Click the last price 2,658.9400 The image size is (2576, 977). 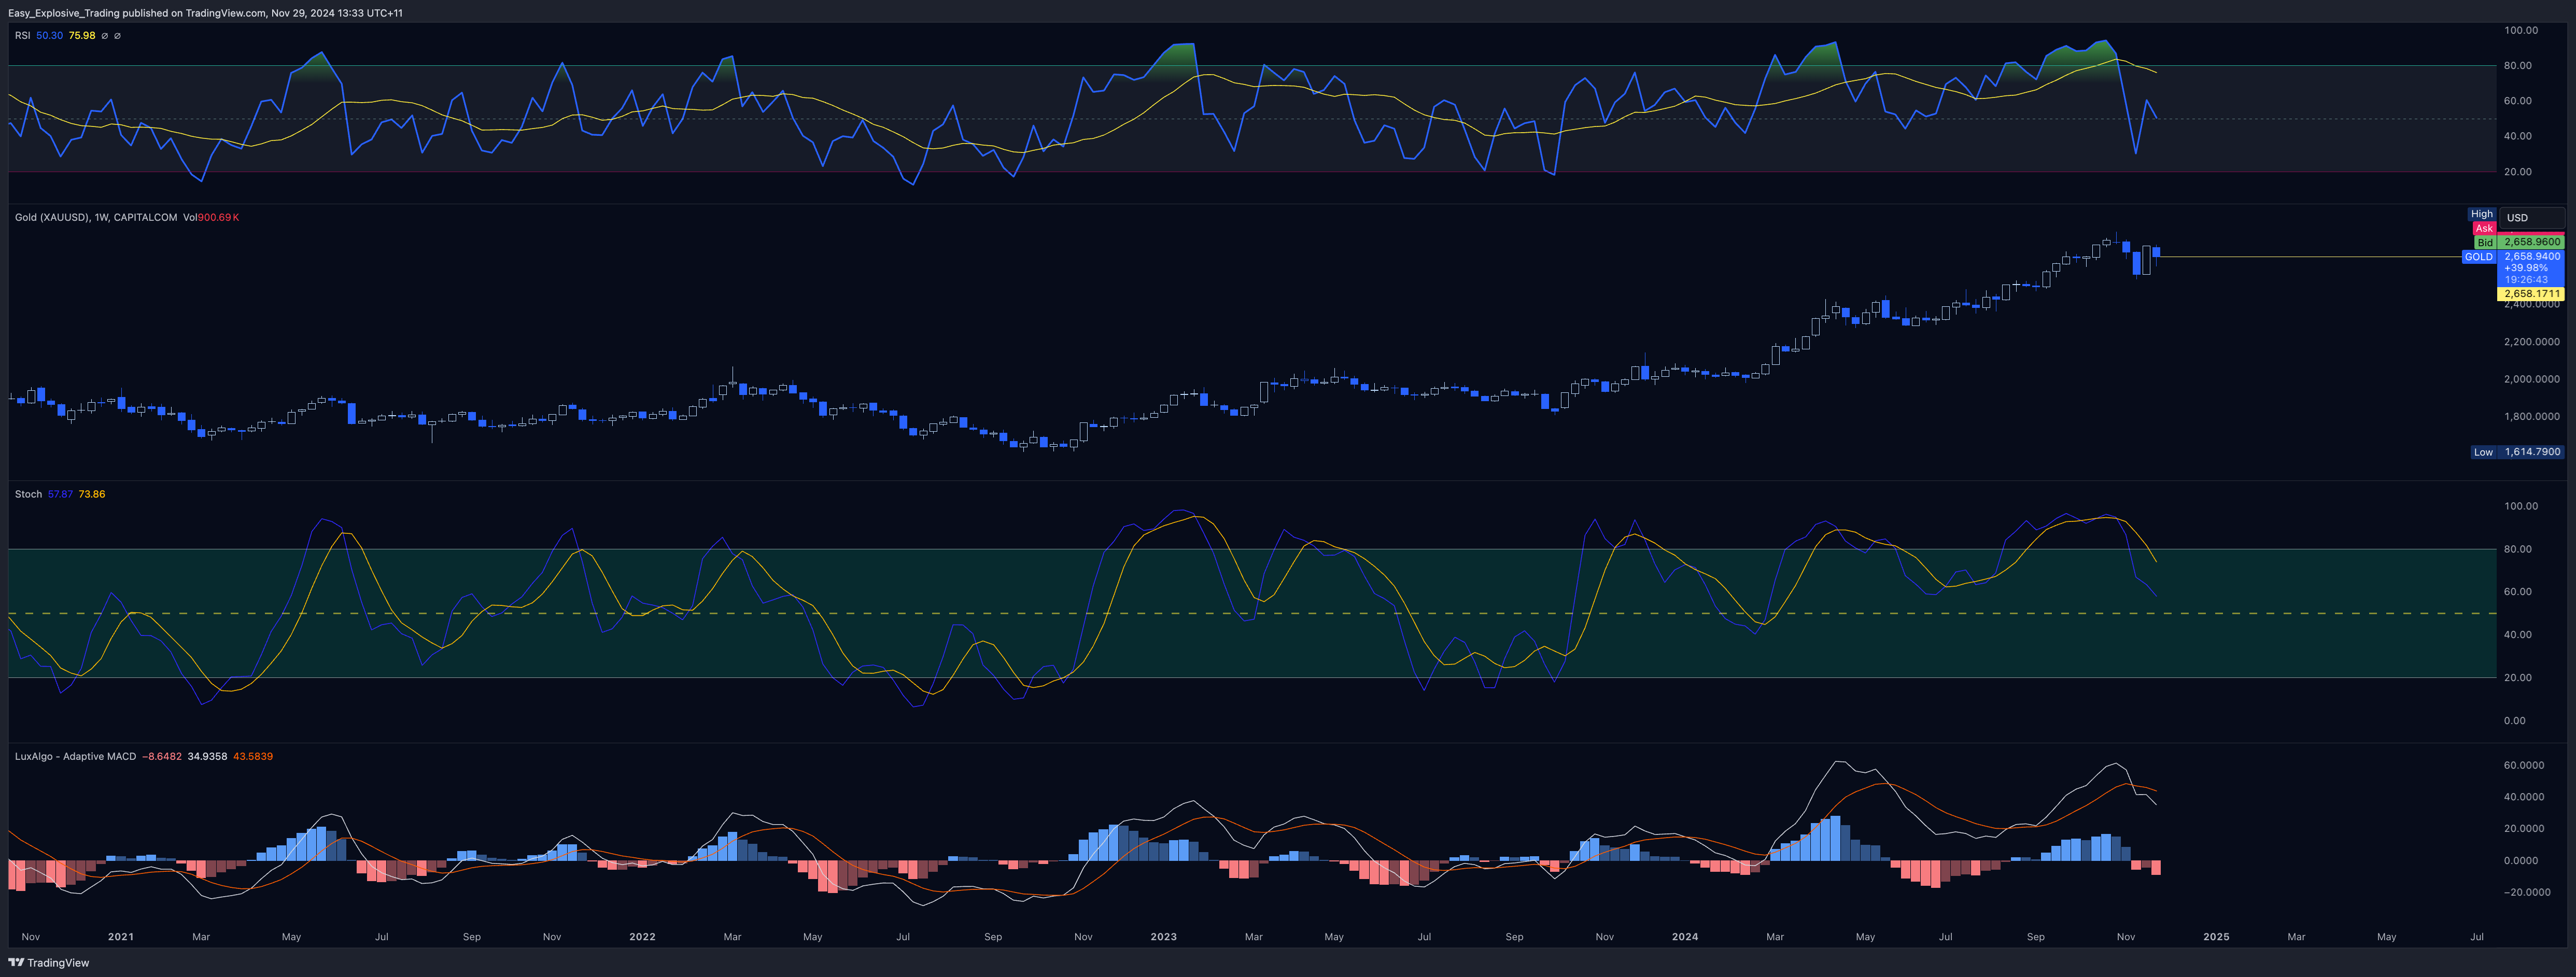pos(2532,257)
